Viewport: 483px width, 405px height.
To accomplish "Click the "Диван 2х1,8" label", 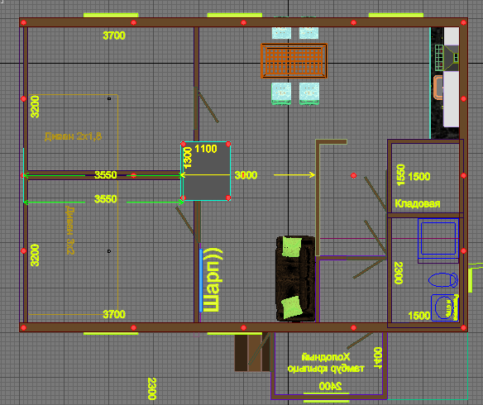I will (73, 136).
